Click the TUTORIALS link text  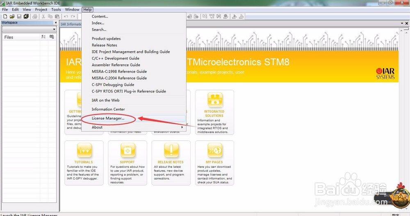tap(84, 162)
